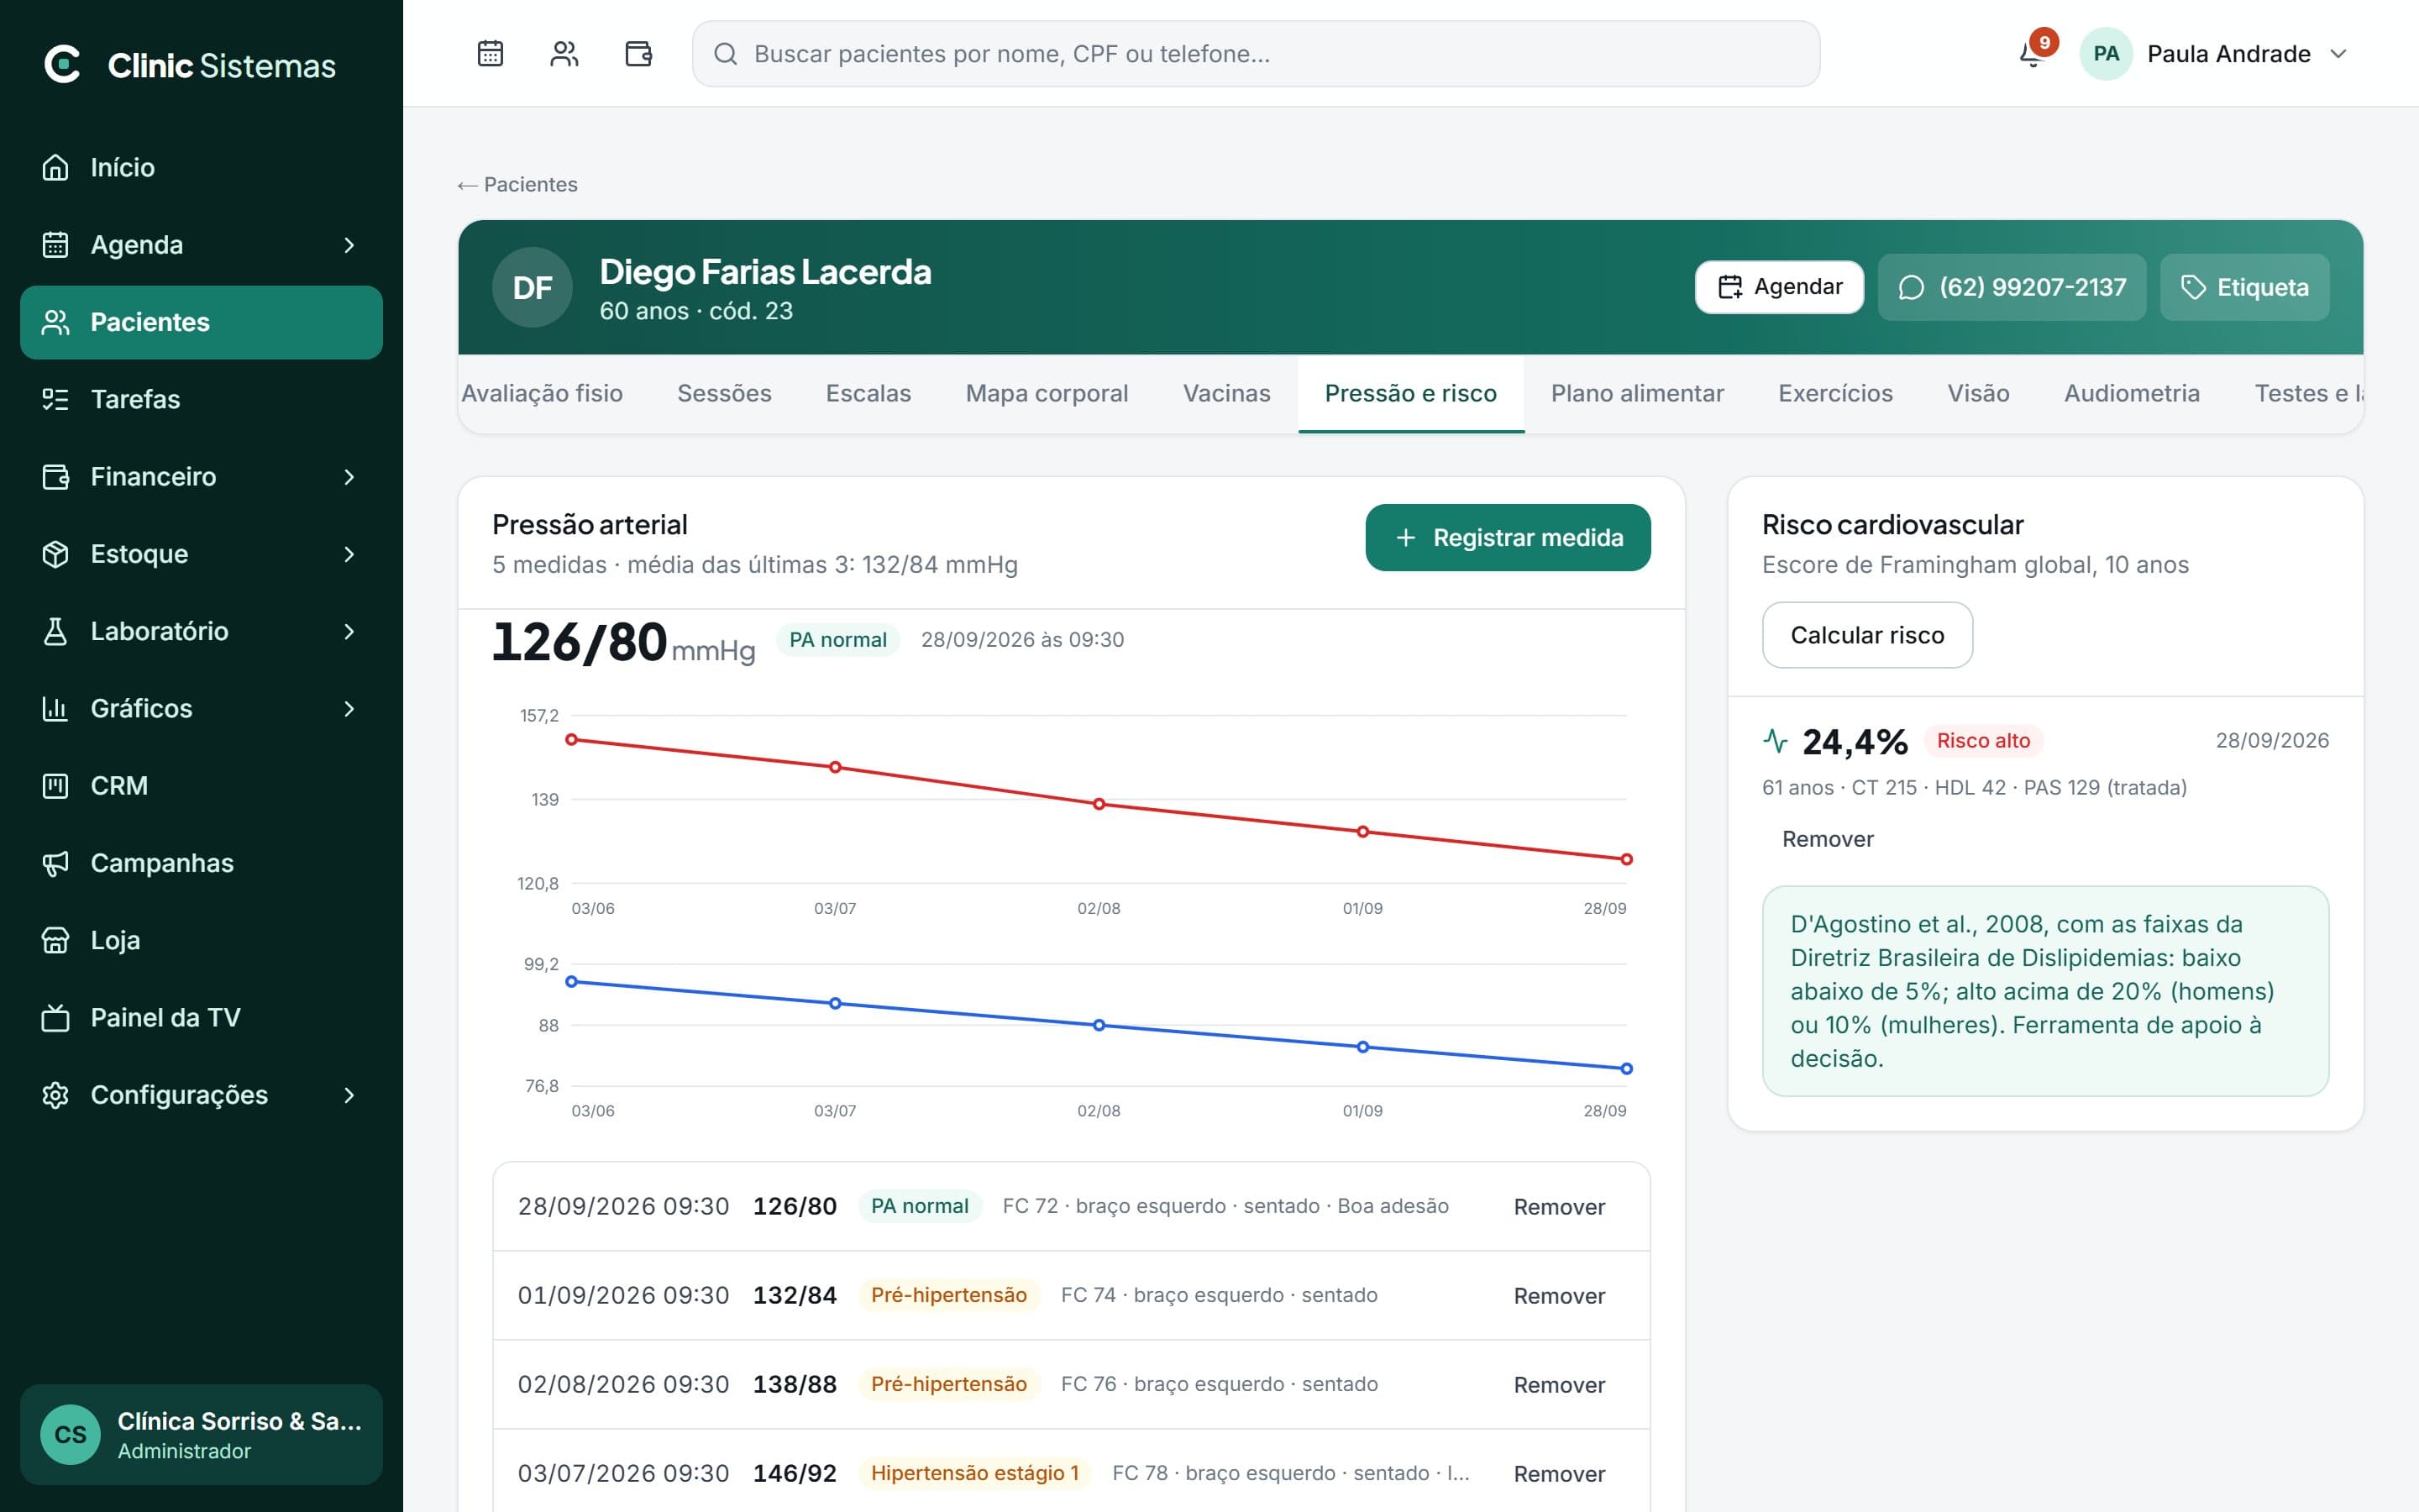This screenshot has height=1512, width=2419.
Task: Open the calendar icon in top toolbar
Action: pos(490,53)
